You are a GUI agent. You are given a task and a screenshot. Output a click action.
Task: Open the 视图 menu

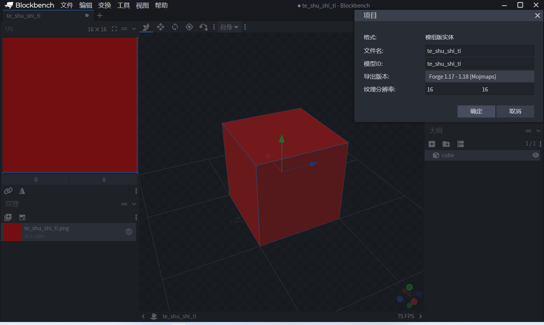coord(142,5)
